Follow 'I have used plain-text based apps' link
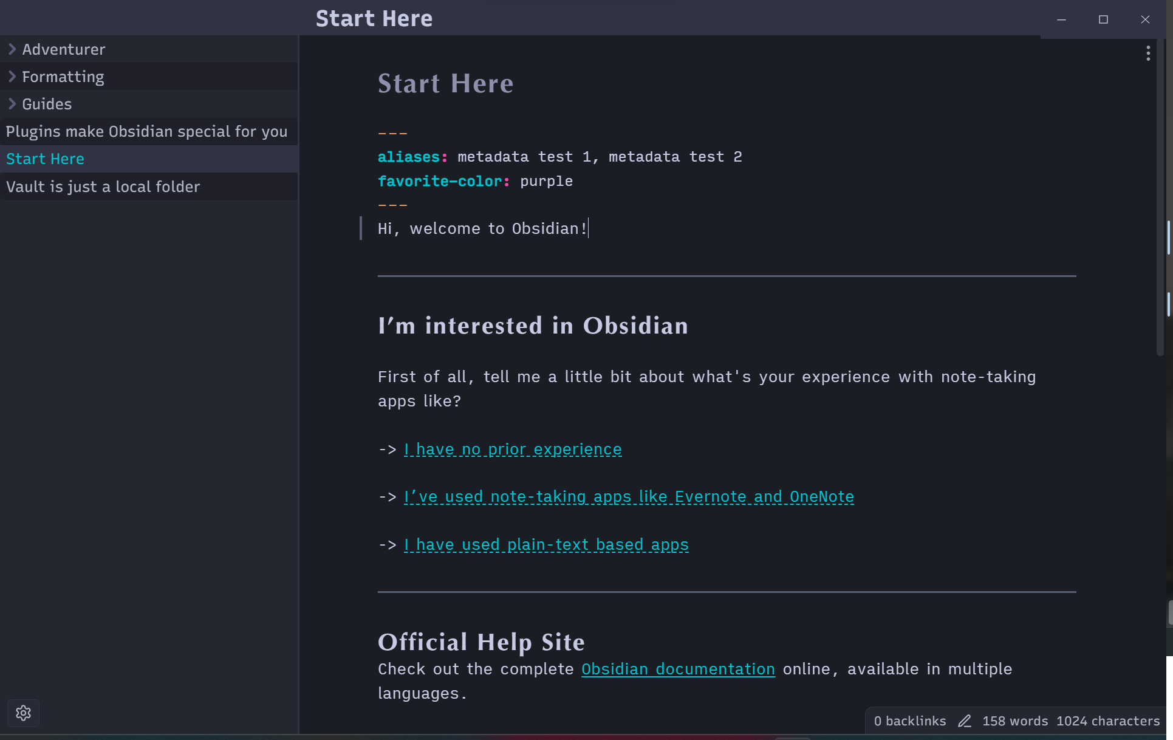Screen dimensions: 1173x740 tap(546, 544)
